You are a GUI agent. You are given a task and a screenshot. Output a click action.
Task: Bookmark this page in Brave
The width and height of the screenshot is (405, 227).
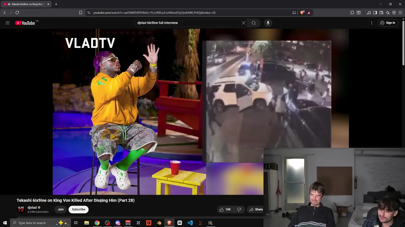(x=80, y=13)
